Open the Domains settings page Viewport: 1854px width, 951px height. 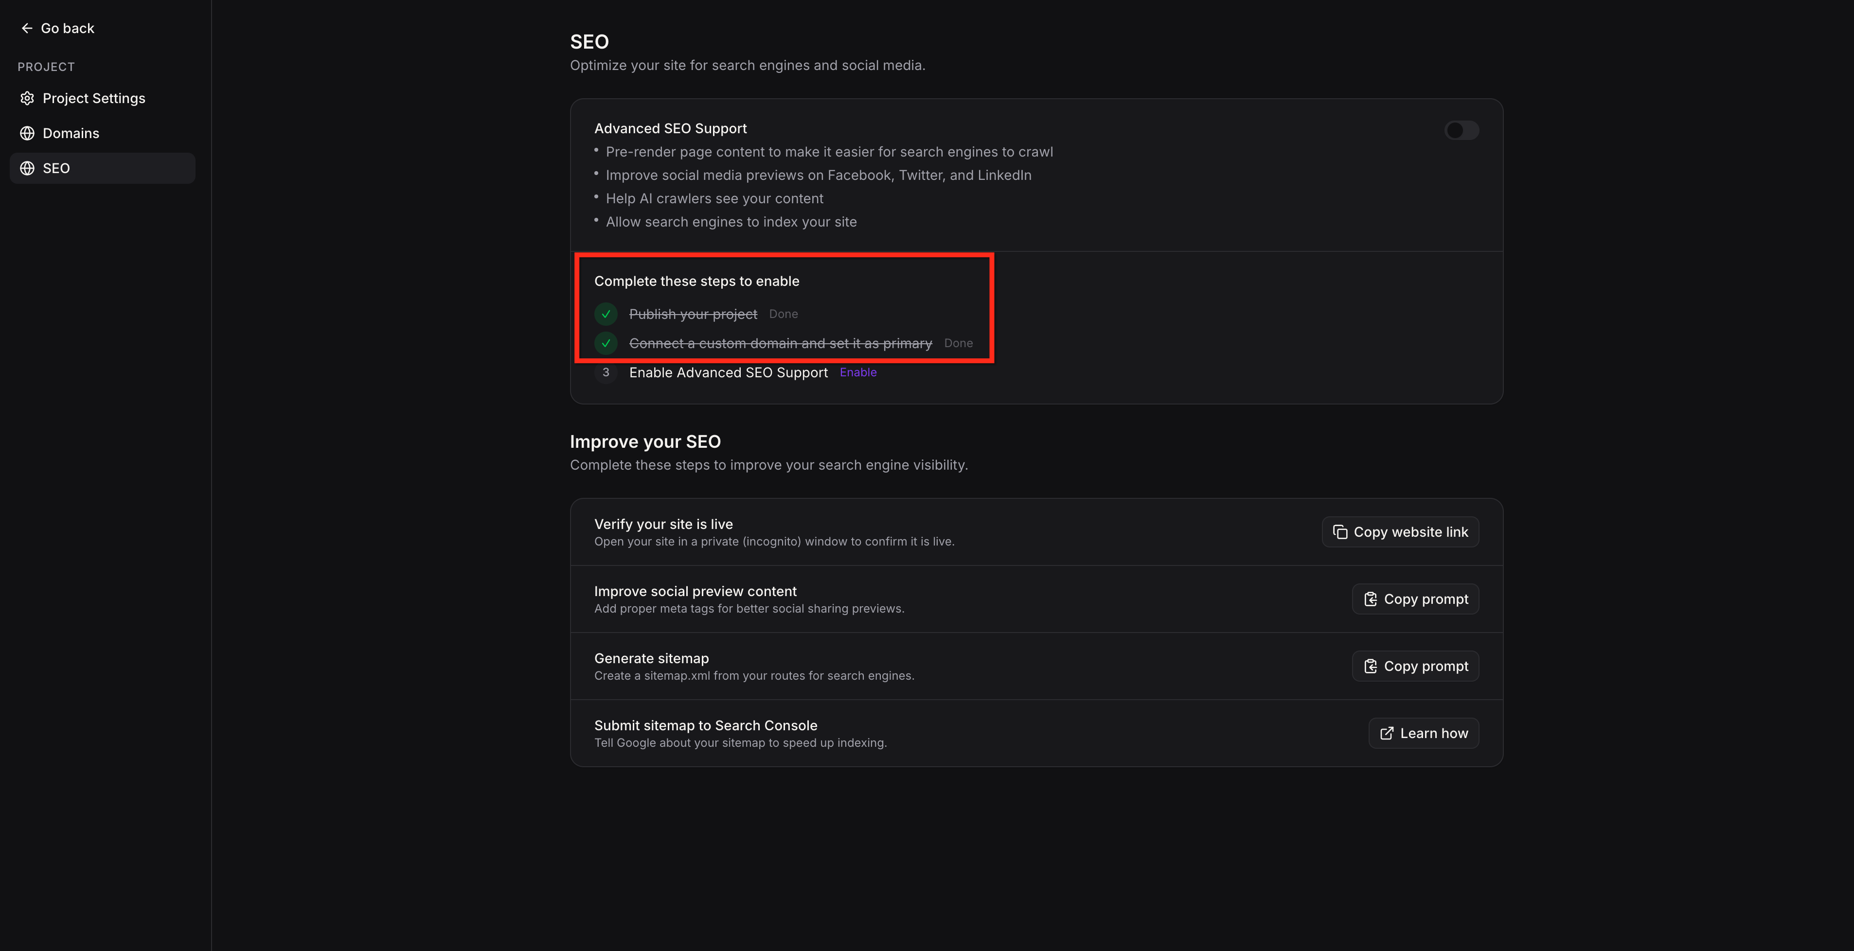[x=71, y=133]
